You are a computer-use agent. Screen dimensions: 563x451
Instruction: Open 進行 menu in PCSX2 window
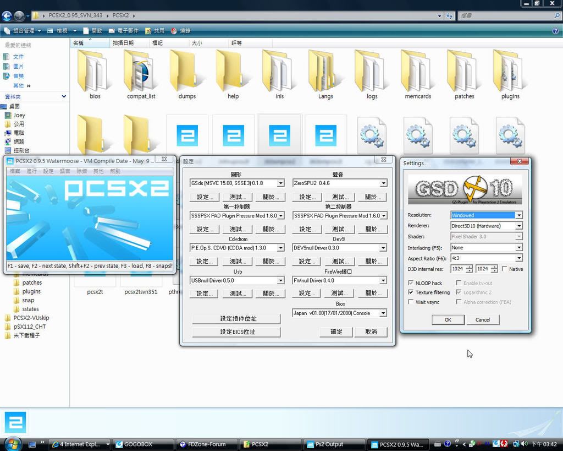(31, 171)
